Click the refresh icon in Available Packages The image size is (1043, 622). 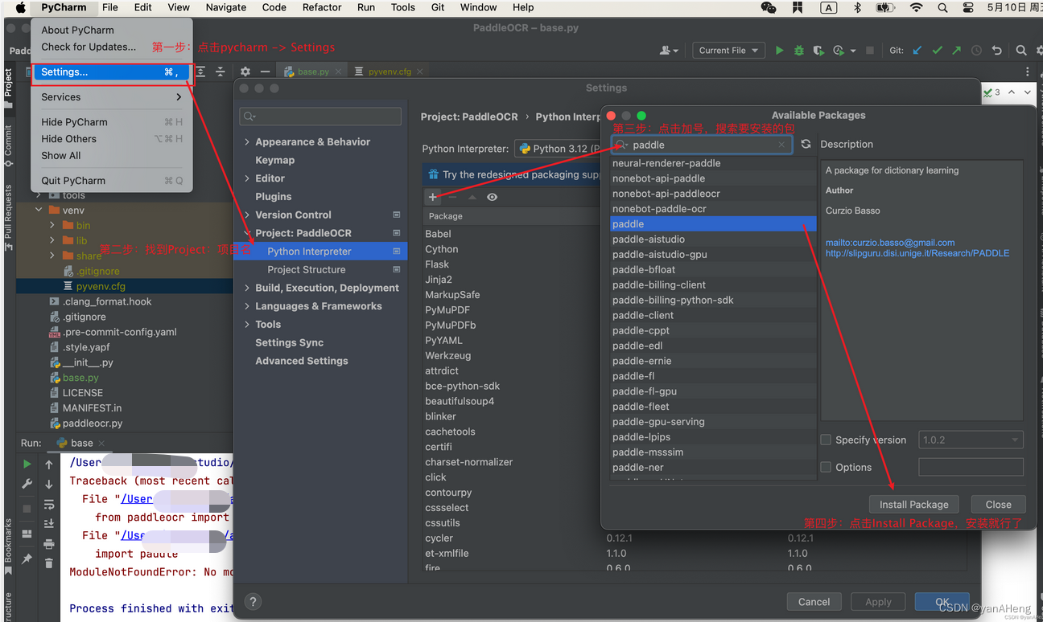[806, 145]
